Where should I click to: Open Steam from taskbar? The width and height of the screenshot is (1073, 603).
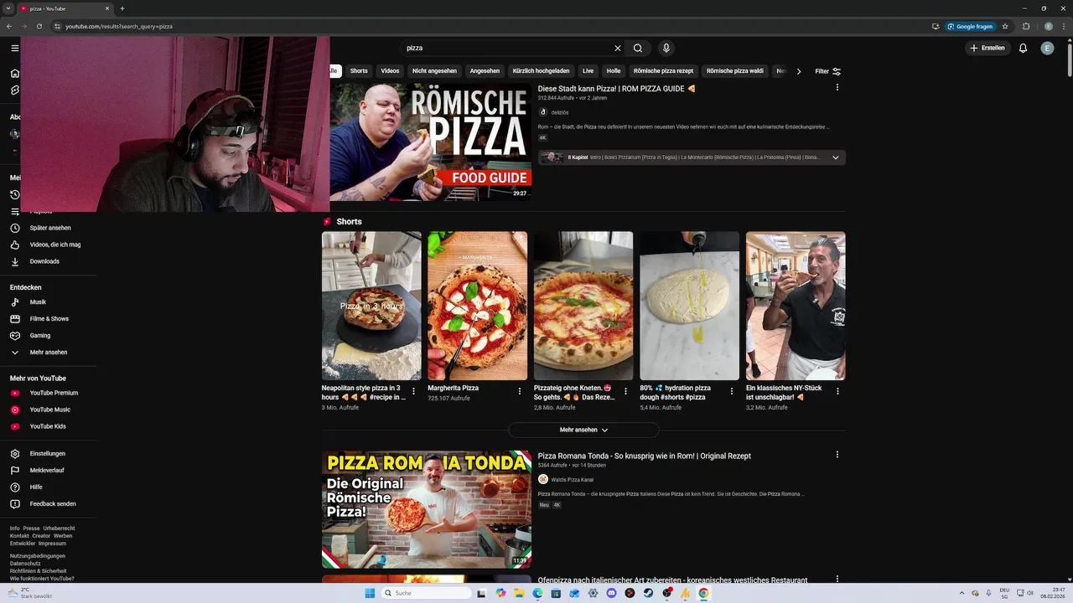(648, 593)
